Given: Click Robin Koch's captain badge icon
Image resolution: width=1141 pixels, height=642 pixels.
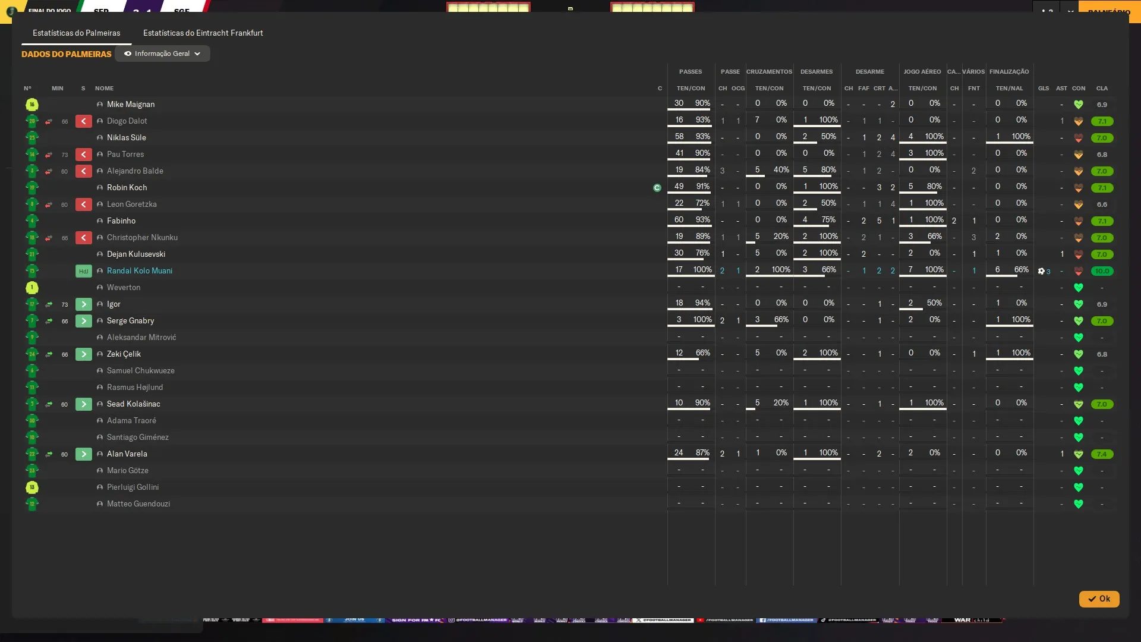Looking at the screenshot, I should [657, 188].
